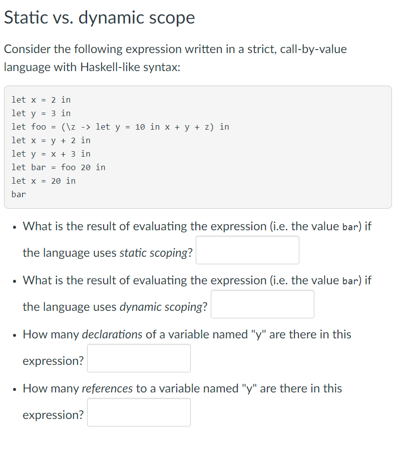Click the dynamic scoping answer input field
Image resolution: width=399 pixels, height=451 pixels.
[262, 304]
